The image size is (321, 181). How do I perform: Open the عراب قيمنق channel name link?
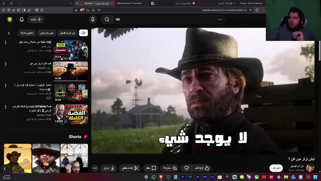[x=297, y=166]
